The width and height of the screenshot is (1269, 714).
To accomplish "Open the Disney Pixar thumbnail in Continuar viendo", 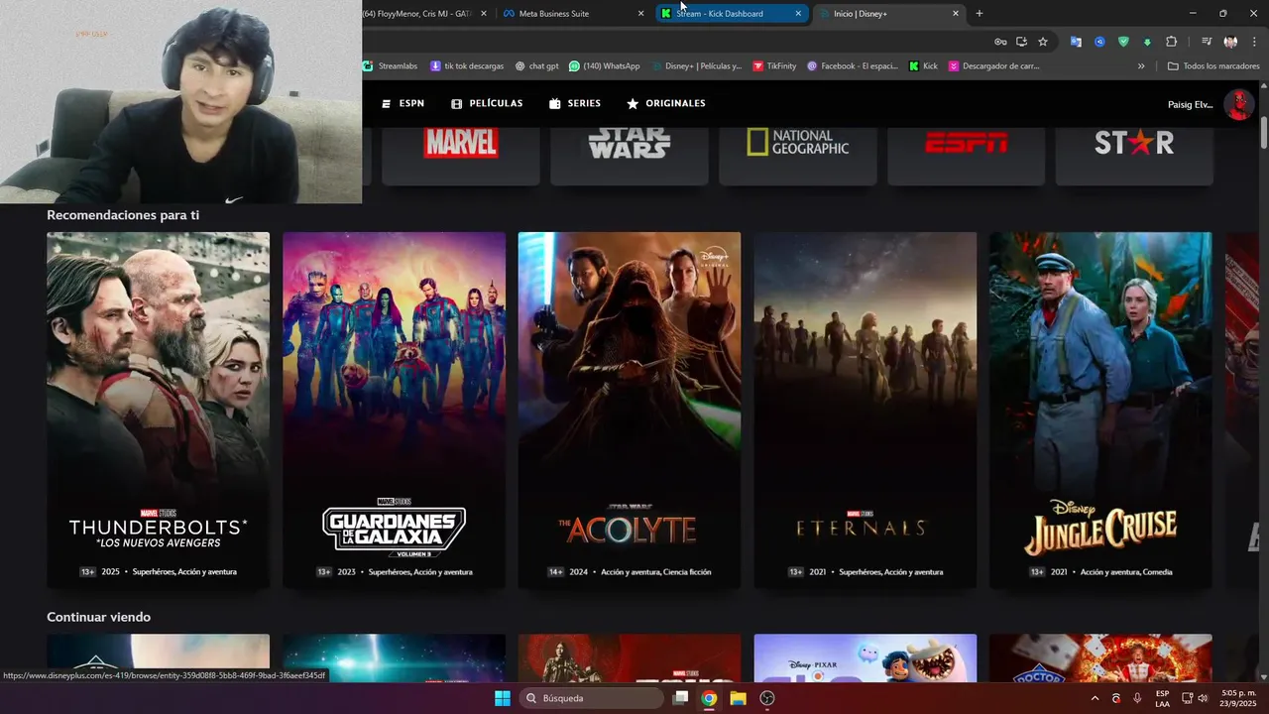I will point(865,658).
